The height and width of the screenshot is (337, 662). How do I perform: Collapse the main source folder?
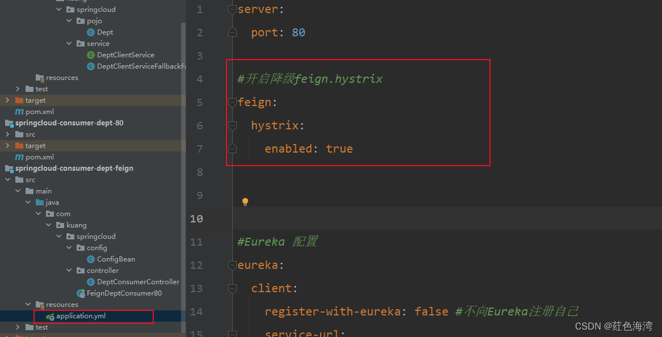click(18, 191)
